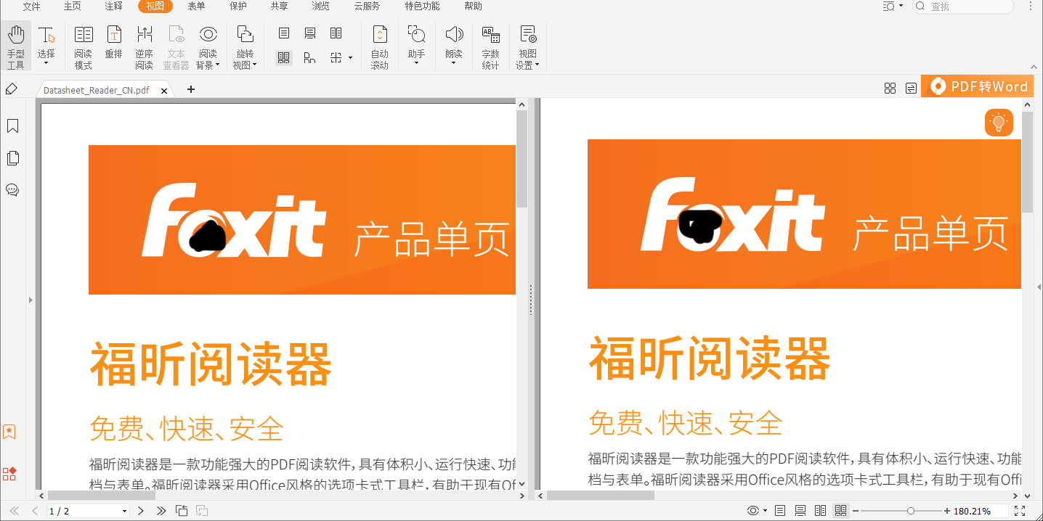Open the 帮助 (Help) tab
This screenshot has width=1043, height=521.
[473, 7]
